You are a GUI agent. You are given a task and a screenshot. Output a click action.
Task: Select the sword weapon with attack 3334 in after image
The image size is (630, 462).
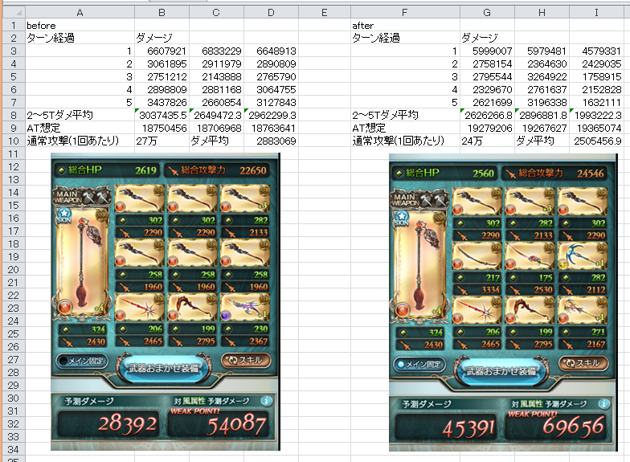(477, 256)
